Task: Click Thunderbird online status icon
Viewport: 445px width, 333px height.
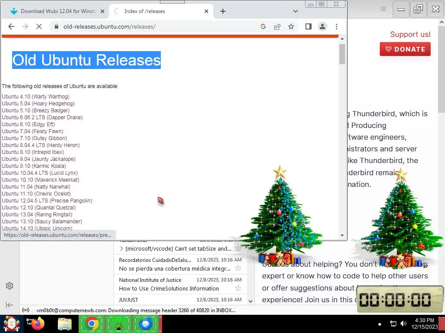Action: pos(26,310)
